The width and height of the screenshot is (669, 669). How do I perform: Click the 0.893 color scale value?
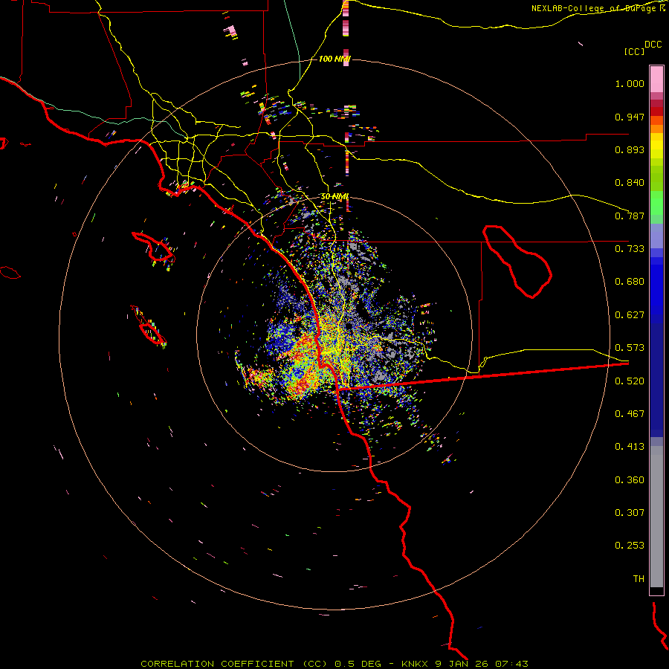point(630,149)
